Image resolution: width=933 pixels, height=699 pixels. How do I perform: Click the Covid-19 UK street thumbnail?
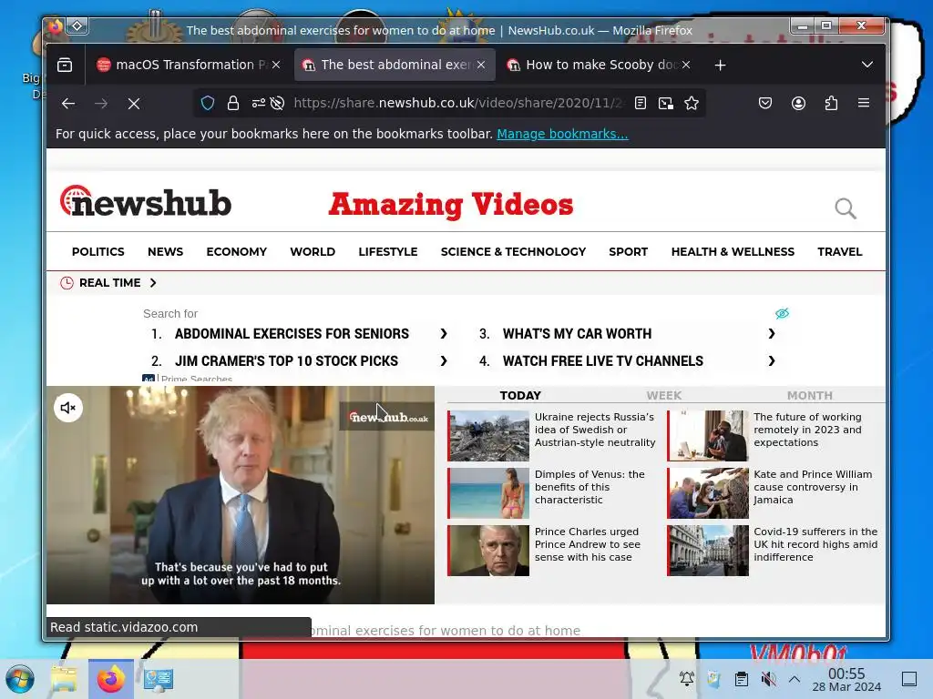tap(708, 551)
